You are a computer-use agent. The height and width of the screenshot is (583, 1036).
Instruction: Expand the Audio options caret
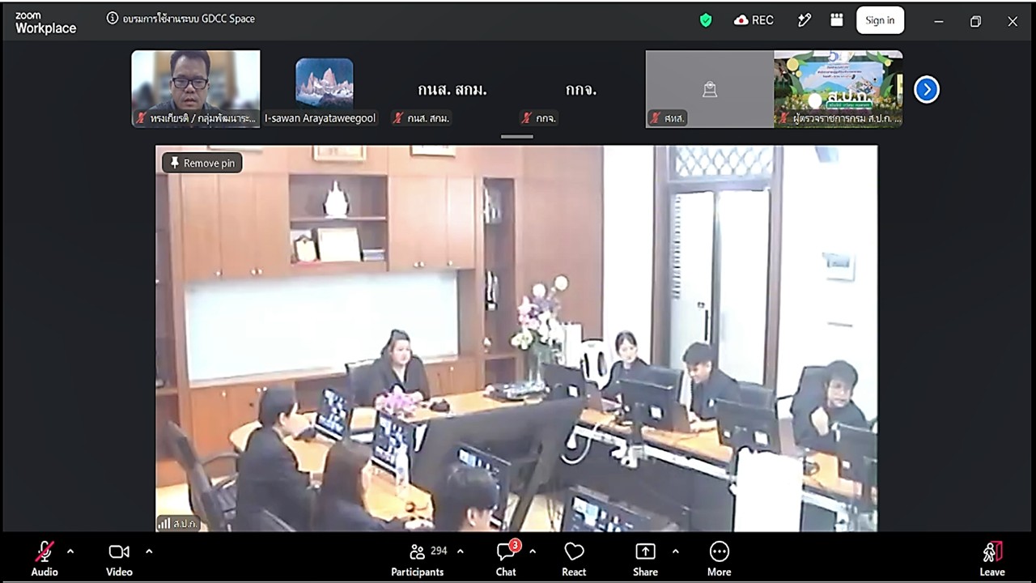click(70, 551)
